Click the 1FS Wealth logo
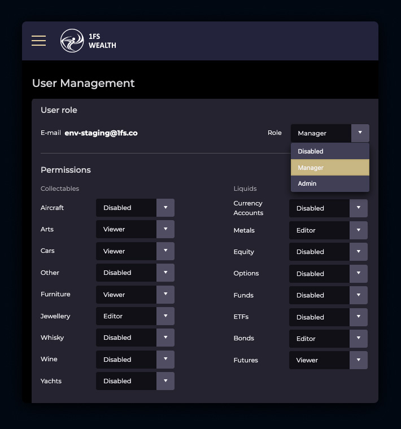The width and height of the screenshot is (401, 429). coord(88,41)
